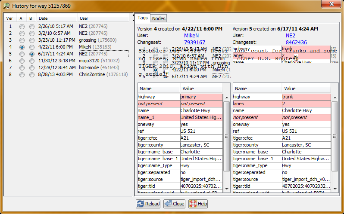Click right tag table scrollbar thumb
The image size is (344, 214).
click(335, 136)
